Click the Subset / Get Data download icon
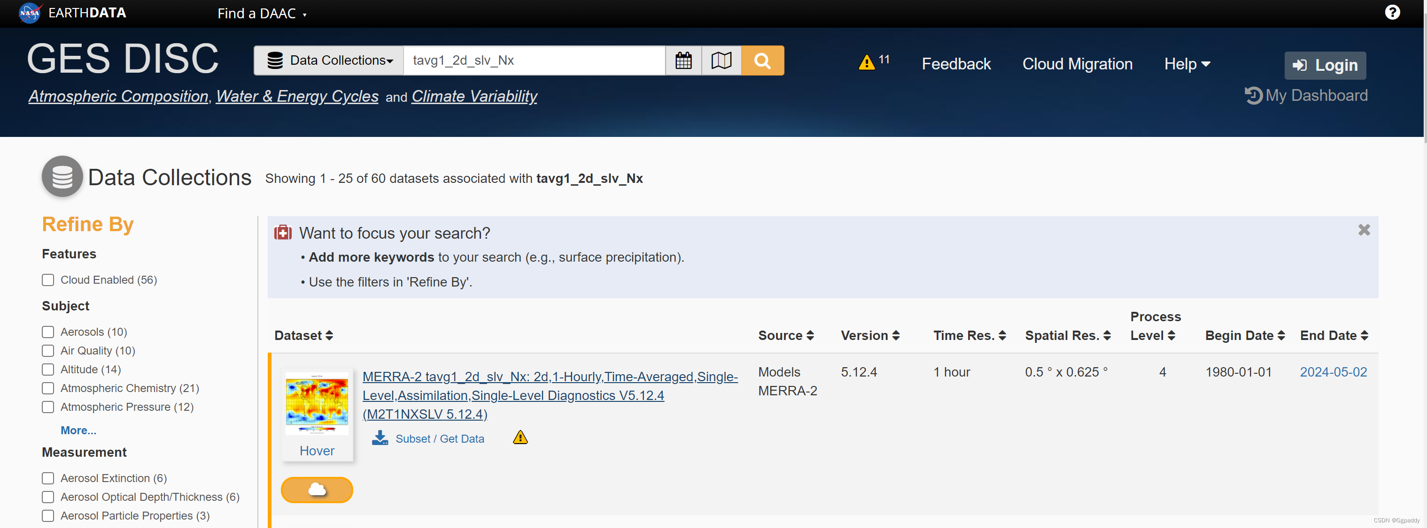The width and height of the screenshot is (1427, 528). [380, 438]
